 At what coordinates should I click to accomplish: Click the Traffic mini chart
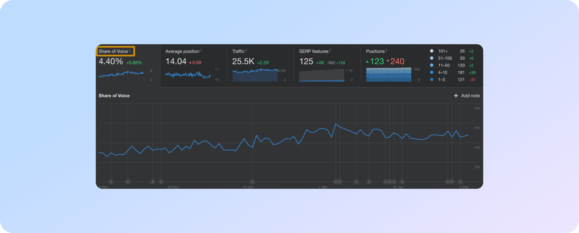click(255, 75)
